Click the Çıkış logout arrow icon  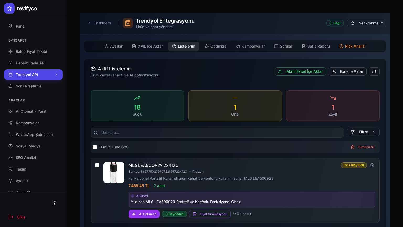point(11,217)
